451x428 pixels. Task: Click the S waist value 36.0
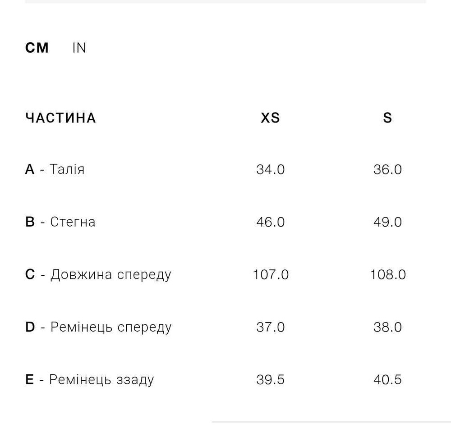point(387,169)
